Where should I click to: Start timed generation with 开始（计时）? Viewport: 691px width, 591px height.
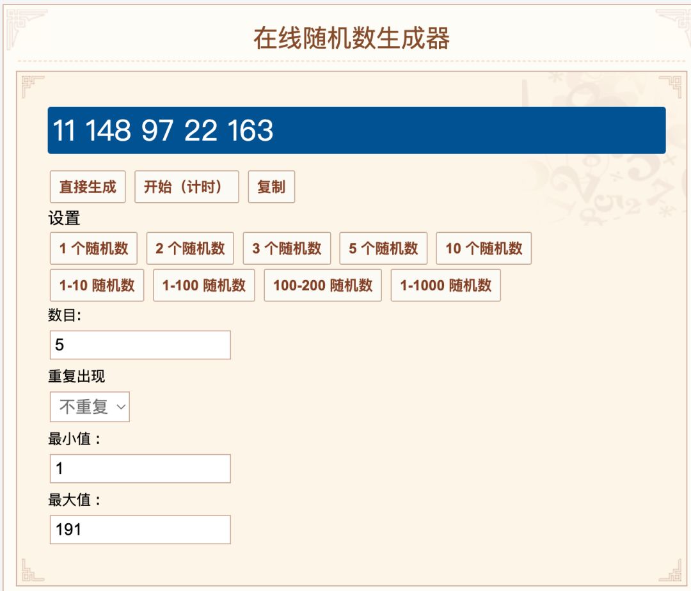point(187,187)
